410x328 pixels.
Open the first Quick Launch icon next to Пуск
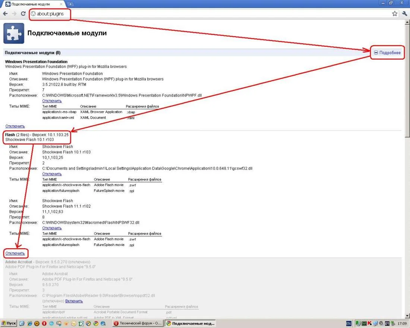point(22,324)
